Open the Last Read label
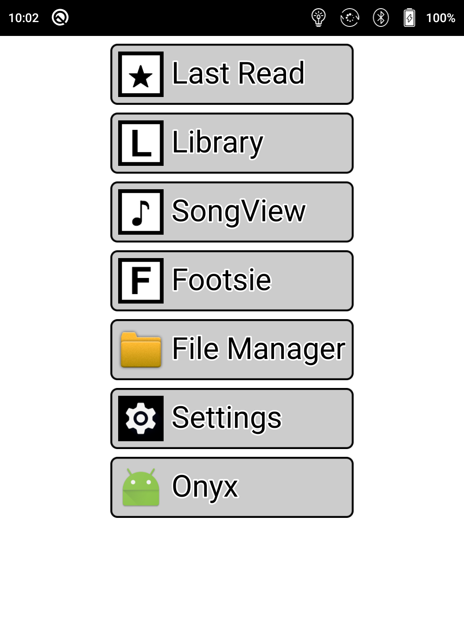This screenshot has width=464, height=627. 238,73
